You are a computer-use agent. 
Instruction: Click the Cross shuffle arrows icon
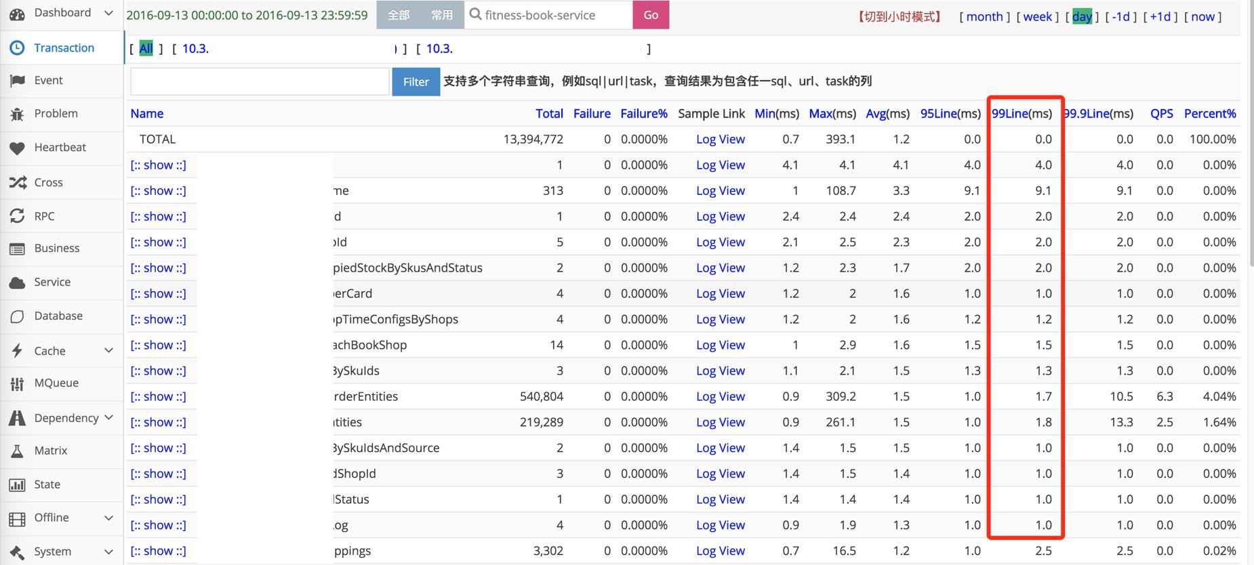18,182
